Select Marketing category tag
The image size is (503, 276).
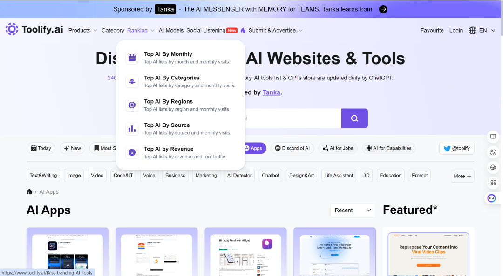tap(206, 176)
